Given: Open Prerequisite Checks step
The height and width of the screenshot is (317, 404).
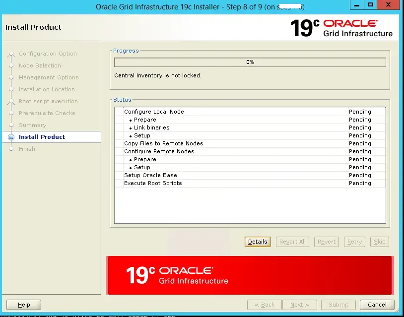Looking at the screenshot, I should [47, 113].
